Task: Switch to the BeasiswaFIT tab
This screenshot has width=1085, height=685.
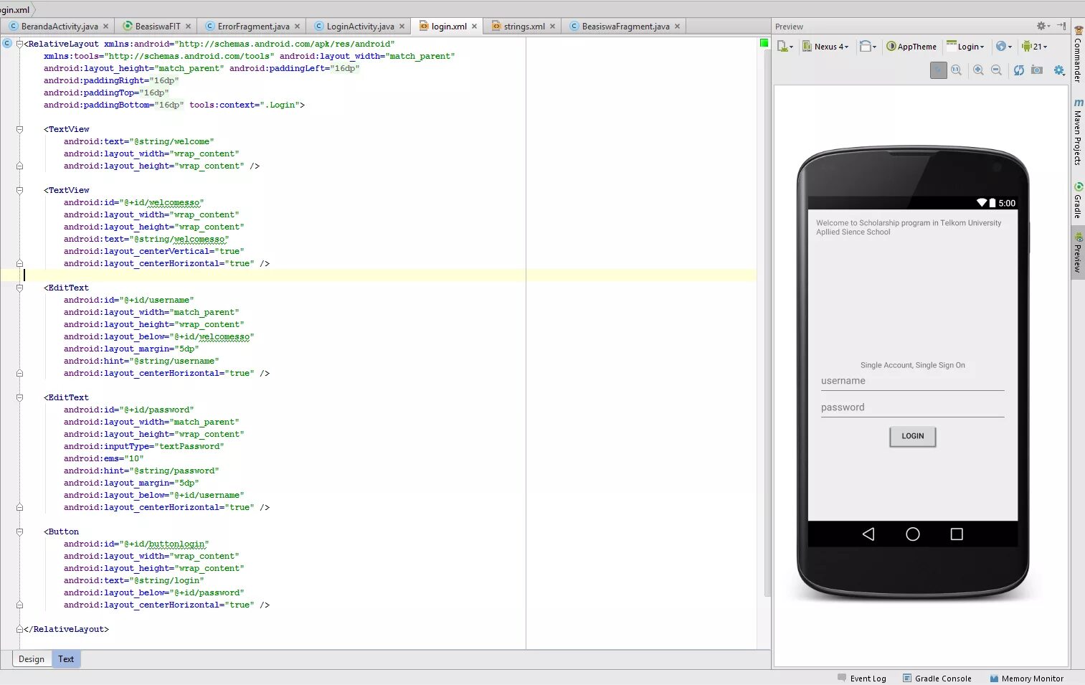Action: 157,27
